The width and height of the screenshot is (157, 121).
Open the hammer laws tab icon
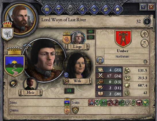58,9
